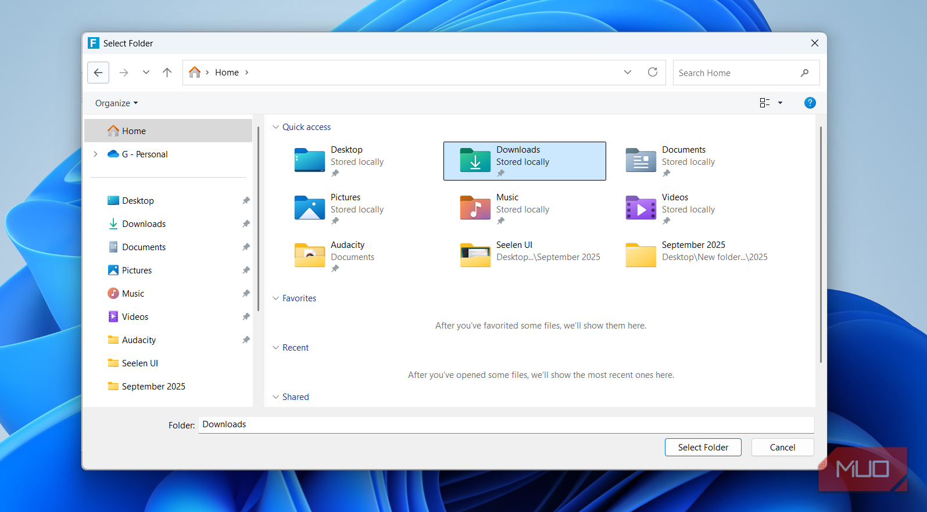
Task: Click the home icon in address bar
Action: point(195,72)
